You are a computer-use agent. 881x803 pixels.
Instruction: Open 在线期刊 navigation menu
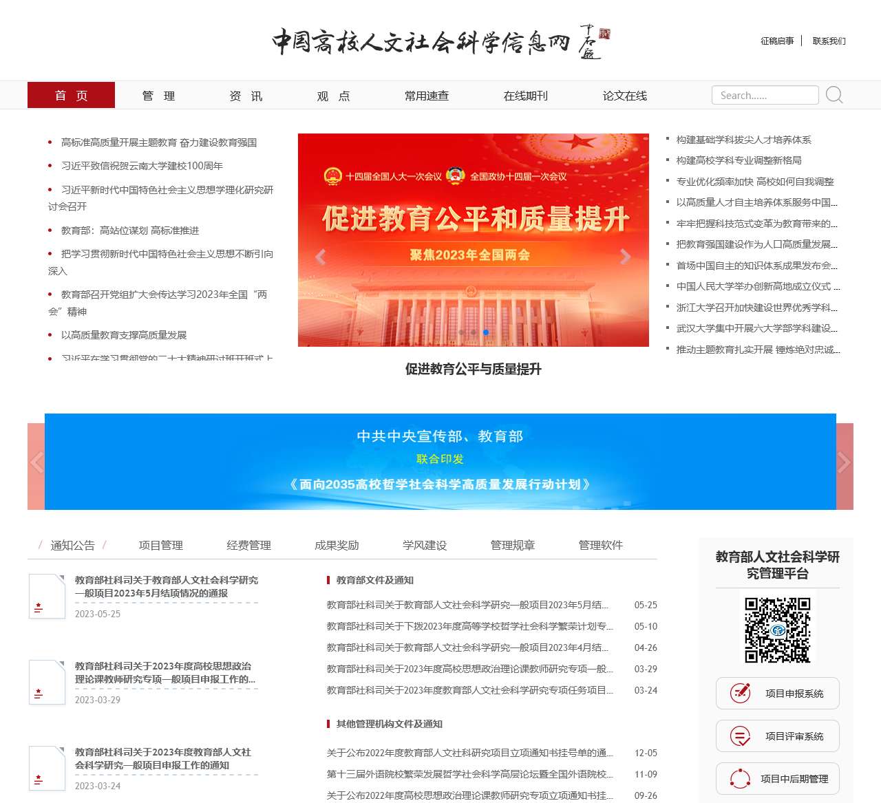coord(526,96)
